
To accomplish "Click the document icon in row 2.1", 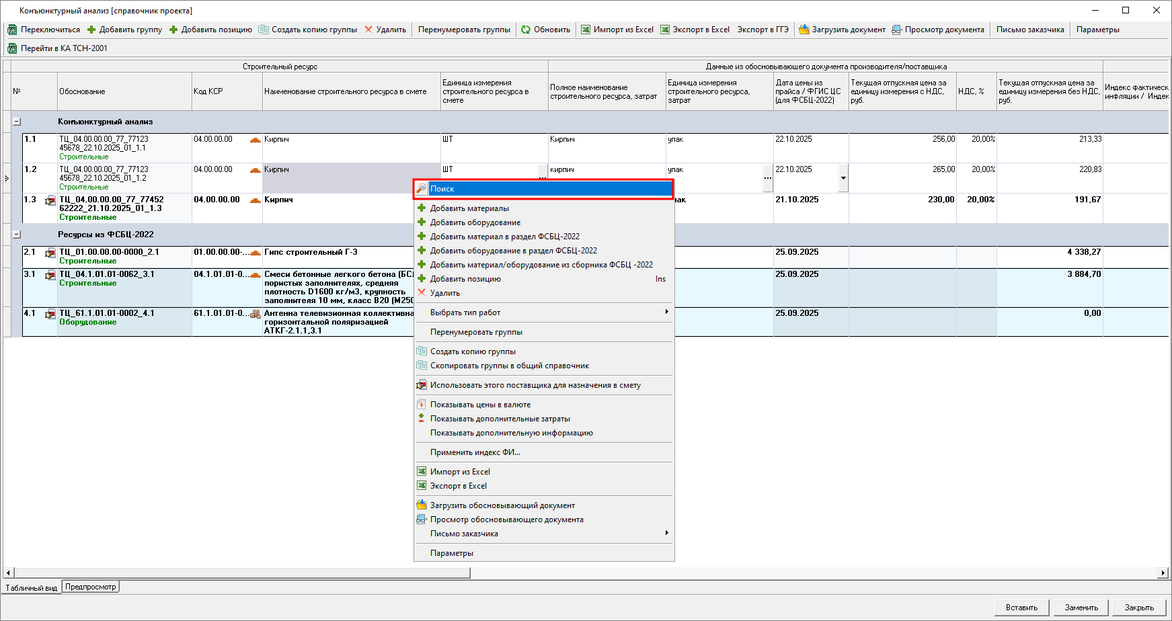I will [x=50, y=253].
